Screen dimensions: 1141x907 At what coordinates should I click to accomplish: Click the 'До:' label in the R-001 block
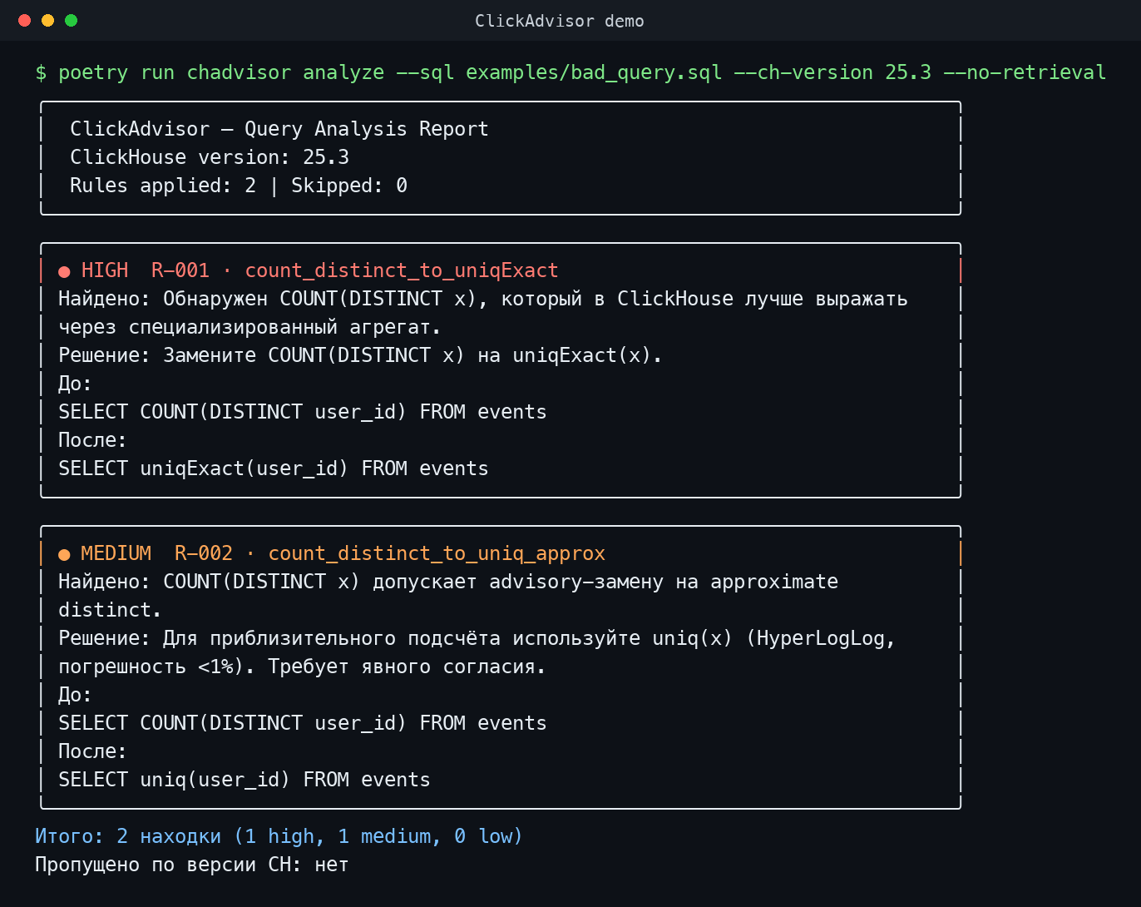[75, 384]
